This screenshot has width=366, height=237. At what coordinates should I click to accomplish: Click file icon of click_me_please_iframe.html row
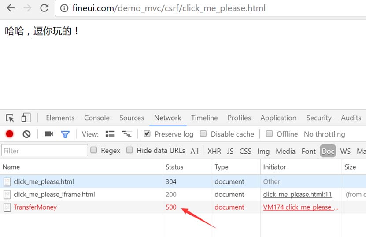point(7,195)
